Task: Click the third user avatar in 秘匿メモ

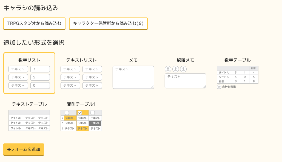Action: [x=183, y=69]
